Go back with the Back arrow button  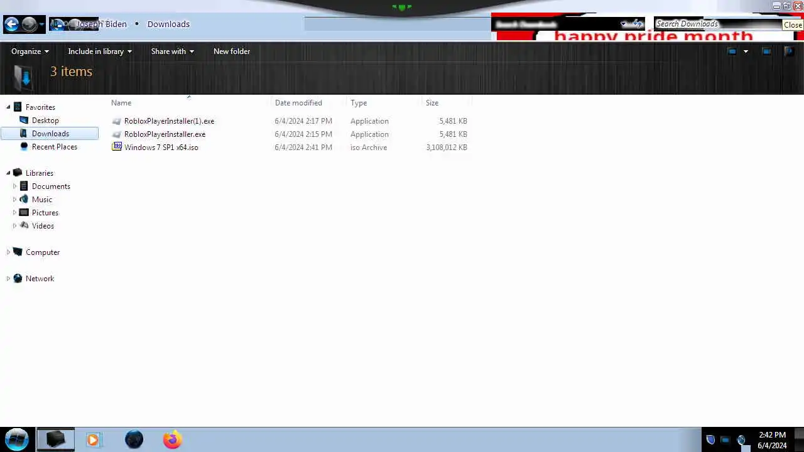click(11, 24)
